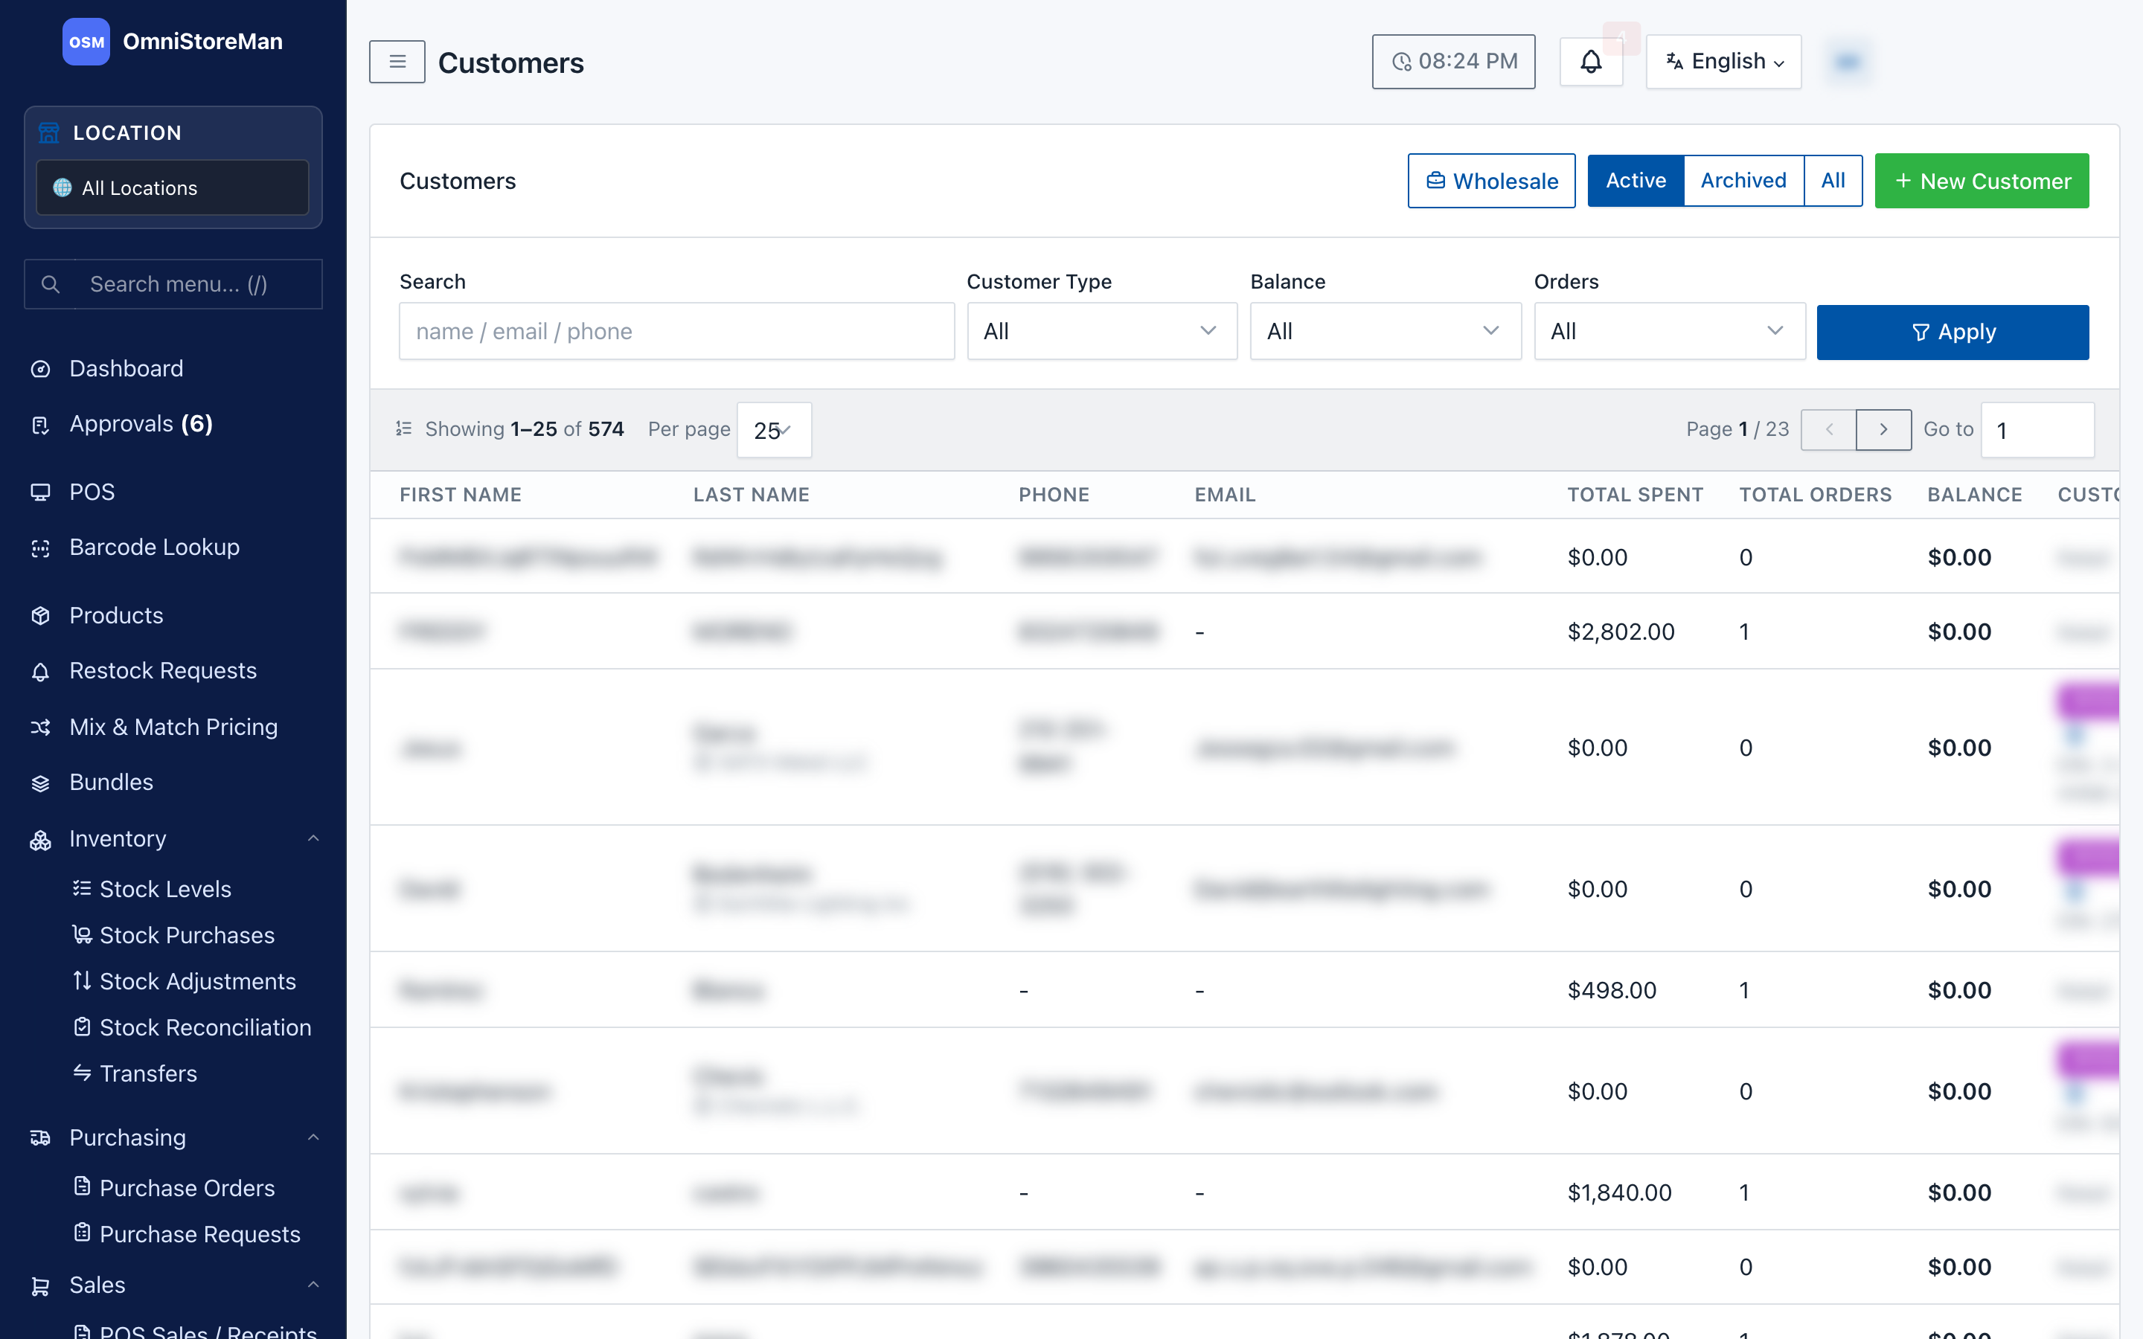Click the Wholesale button

coord(1491,181)
